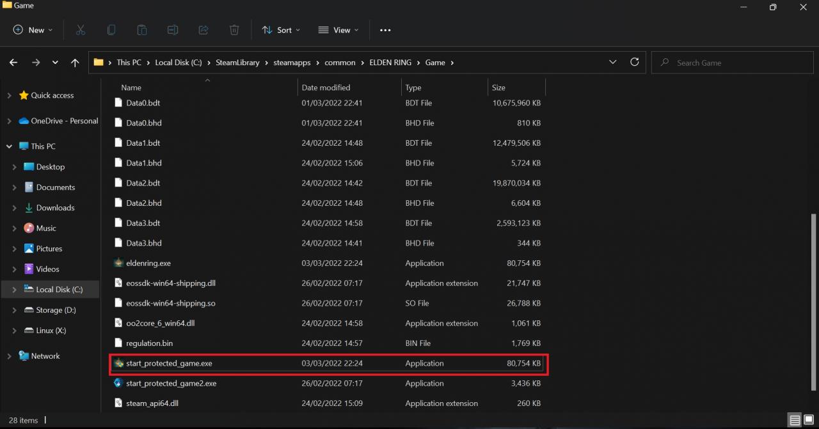The image size is (819, 429).
Task: Click the oo2core_6_win64.dll file icon
Action: (x=118, y=323)
